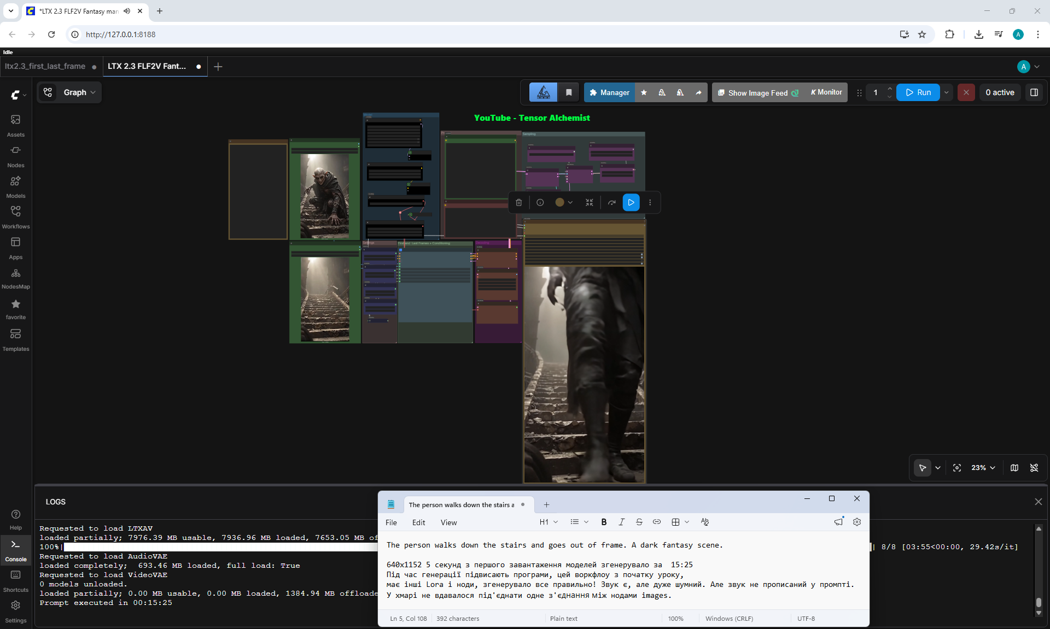Open the Assets sidebar panel
The image size is (1050, 629).
(x=15, y=125)
